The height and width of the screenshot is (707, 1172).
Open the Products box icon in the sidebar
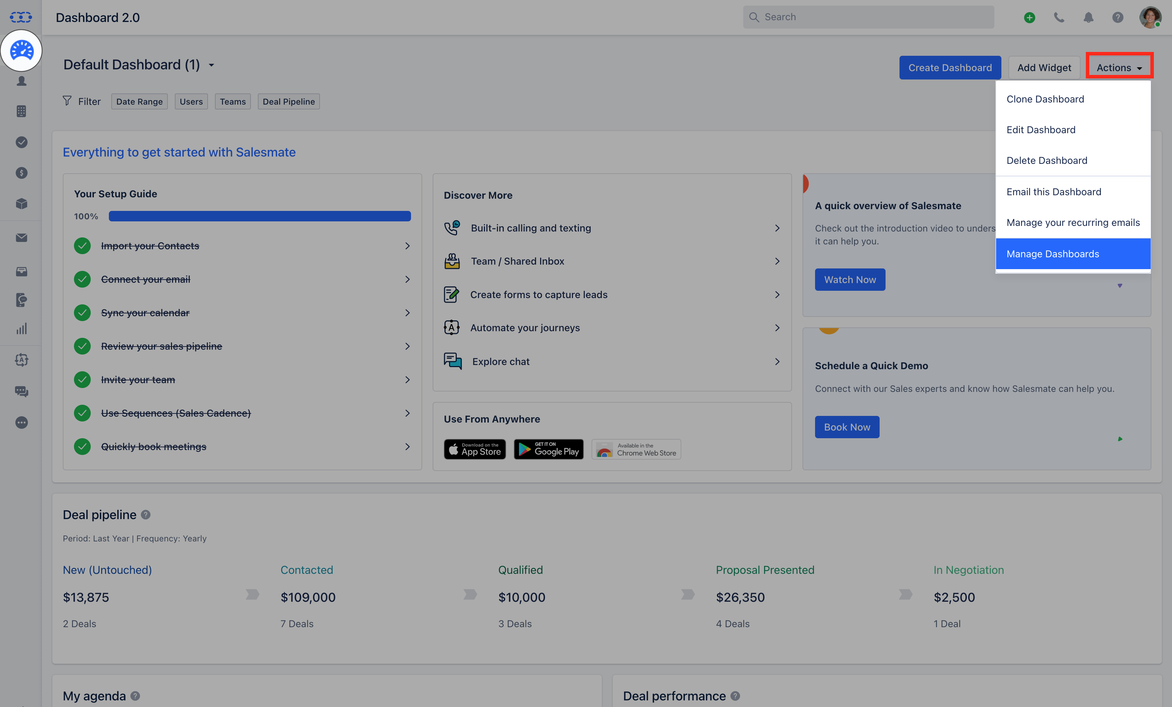[21, 204]
